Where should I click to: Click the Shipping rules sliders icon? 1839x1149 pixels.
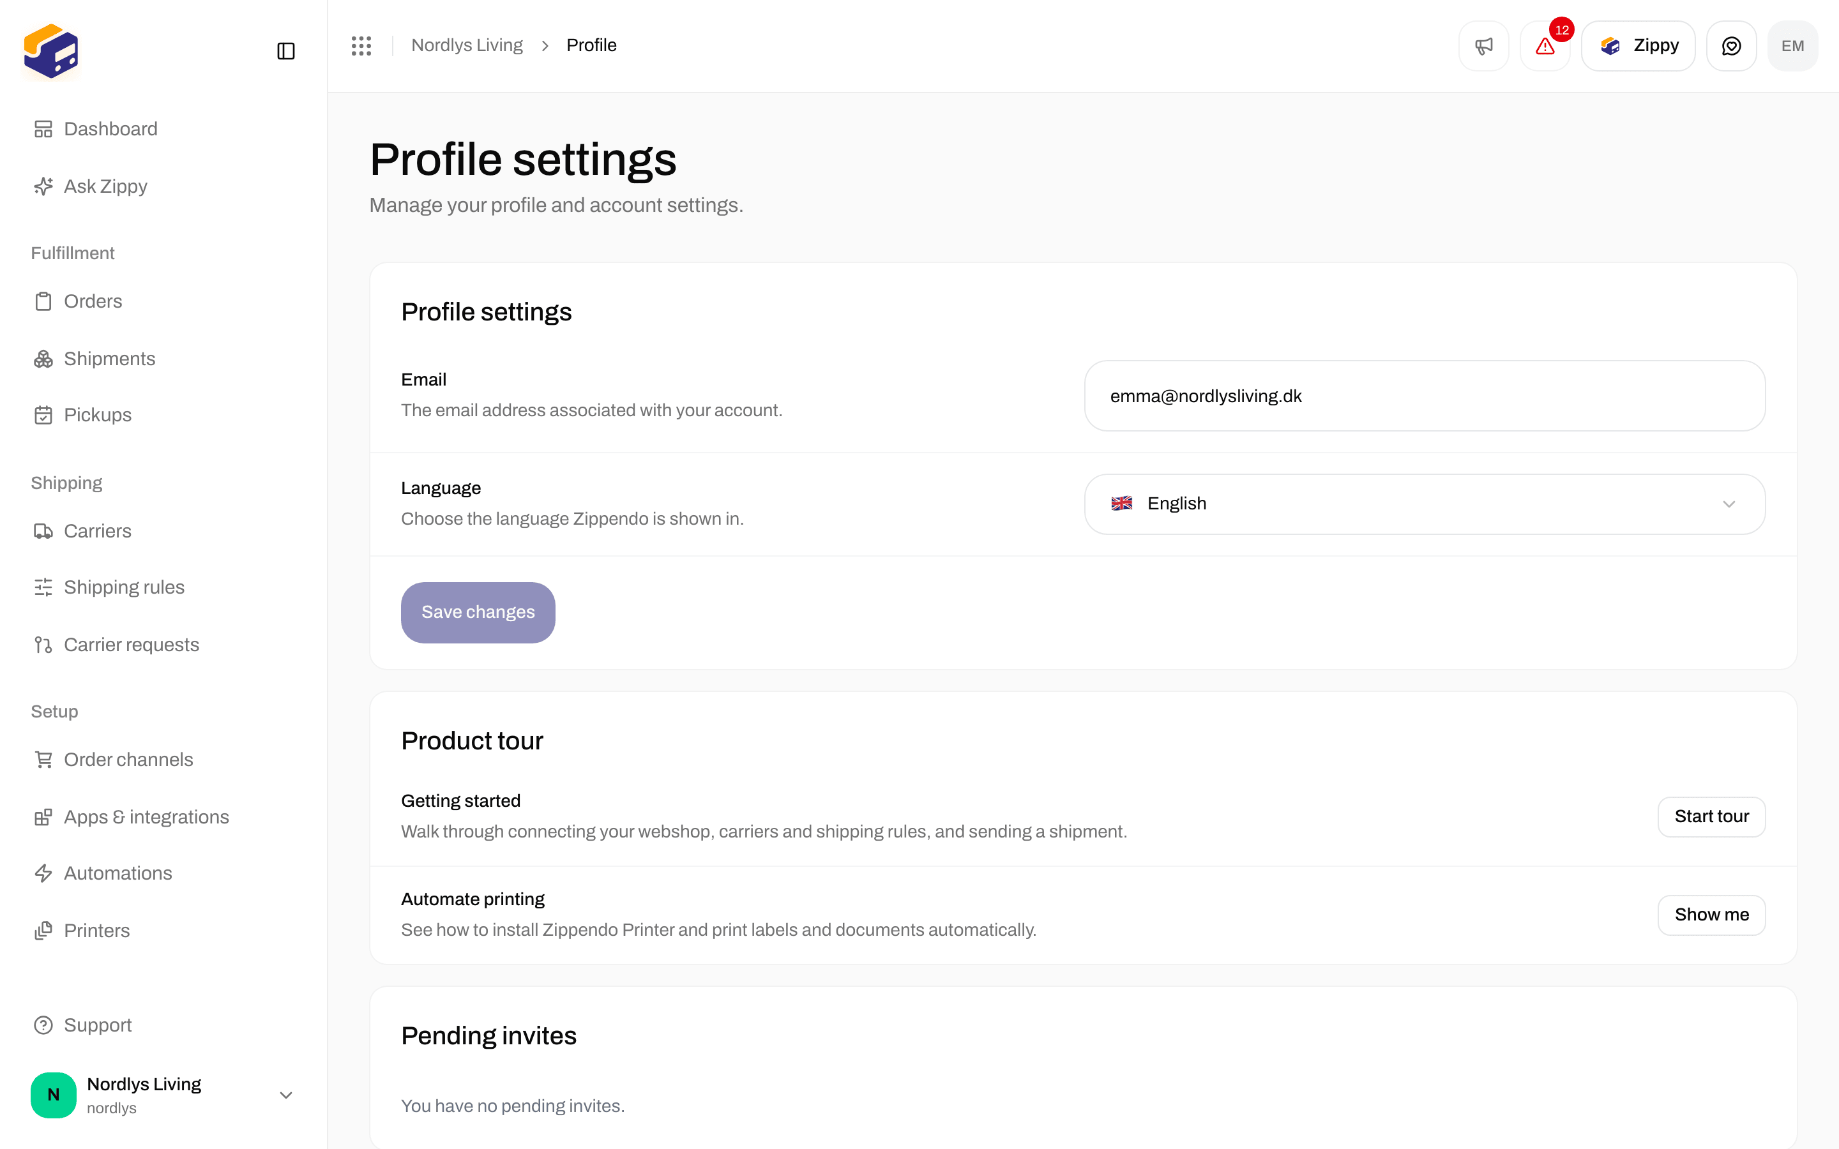click(43, 587)
